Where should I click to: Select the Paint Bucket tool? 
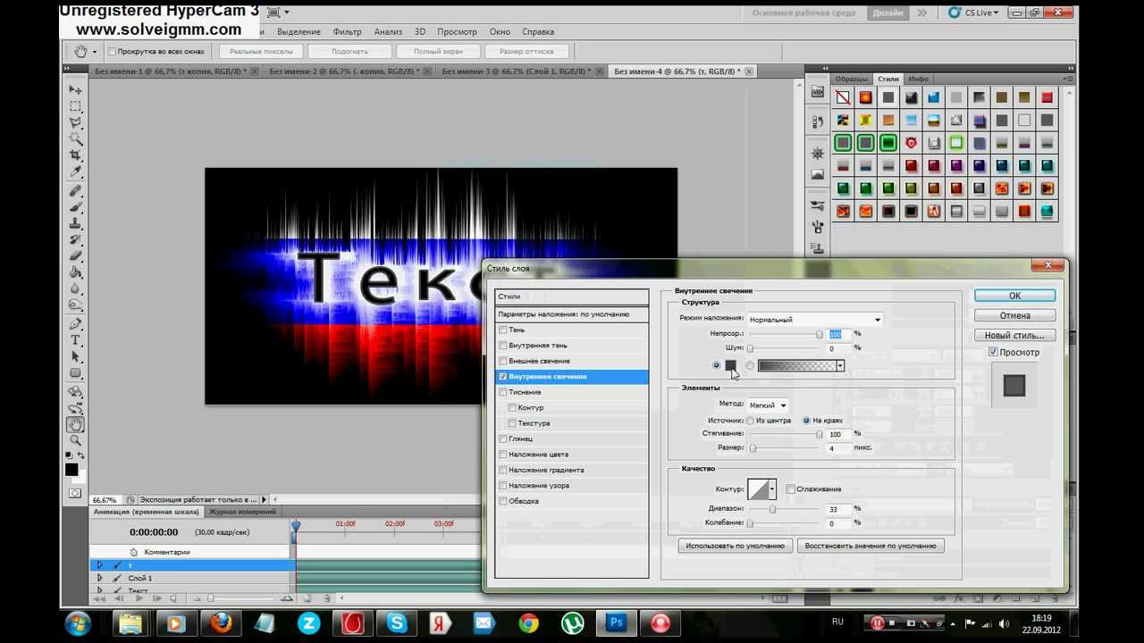point(76,272)
